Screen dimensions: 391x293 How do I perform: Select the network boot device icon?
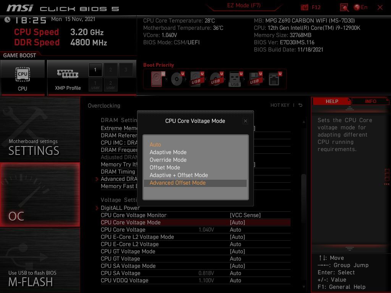click(x=275, y=79)
